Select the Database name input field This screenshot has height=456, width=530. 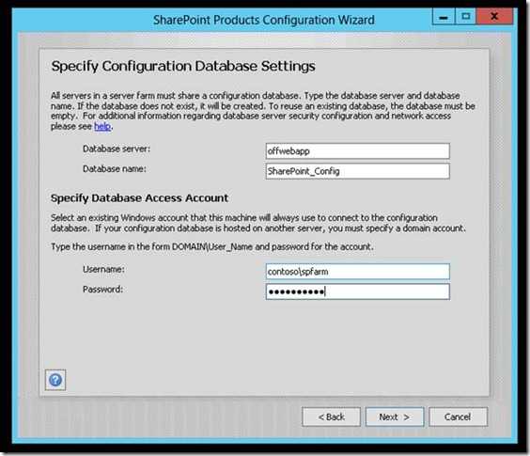[x=358, y=171]
